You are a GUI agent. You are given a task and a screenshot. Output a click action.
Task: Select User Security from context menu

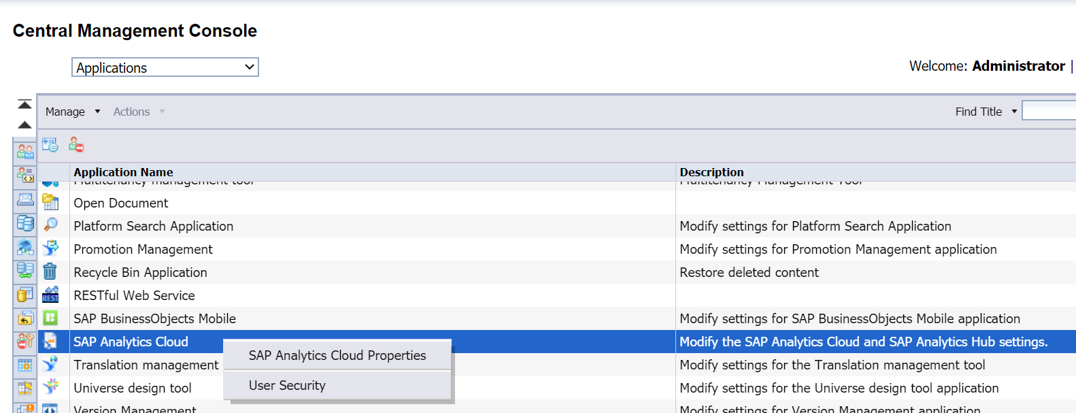pos(287,385)
